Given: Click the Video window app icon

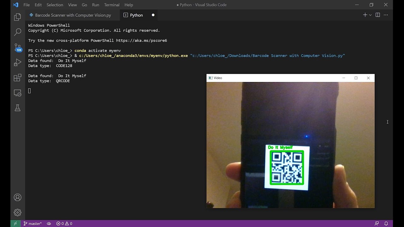Looking at the screenshot, I should click(x=211, y=78).
